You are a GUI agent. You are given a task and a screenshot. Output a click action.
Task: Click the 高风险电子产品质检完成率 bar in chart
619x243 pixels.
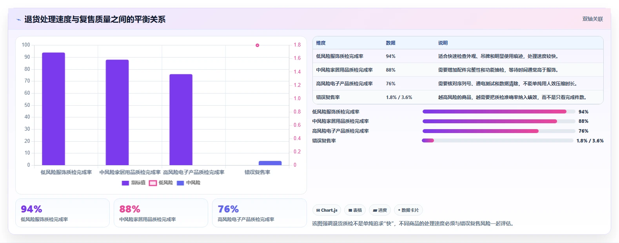(181, 120)
